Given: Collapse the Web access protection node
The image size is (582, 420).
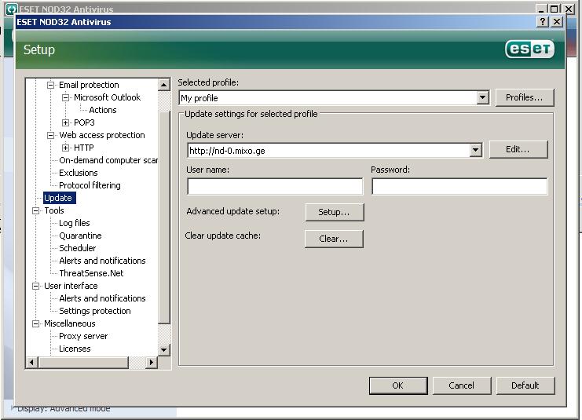Looking at the screenshot, I should pos(50,135).
